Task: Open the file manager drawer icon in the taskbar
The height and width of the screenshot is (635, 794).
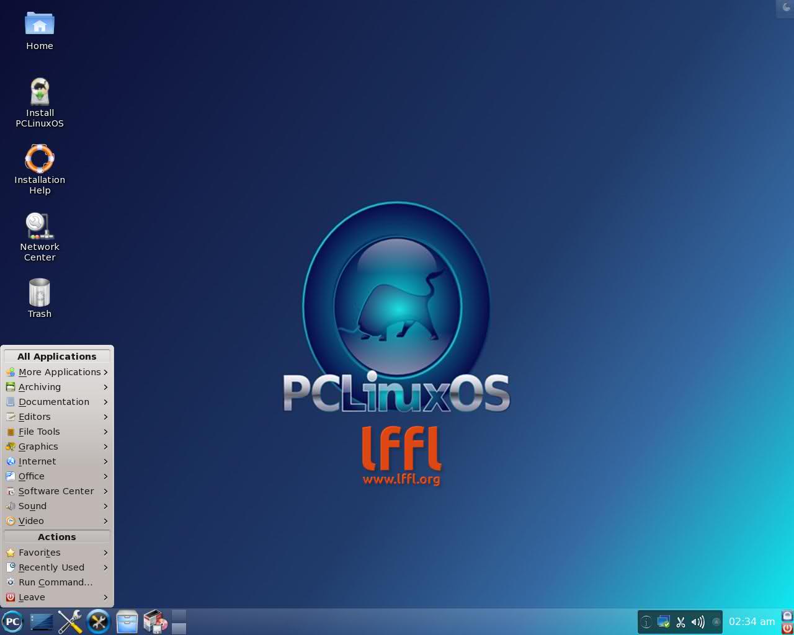Action: (x=127, y=621)
